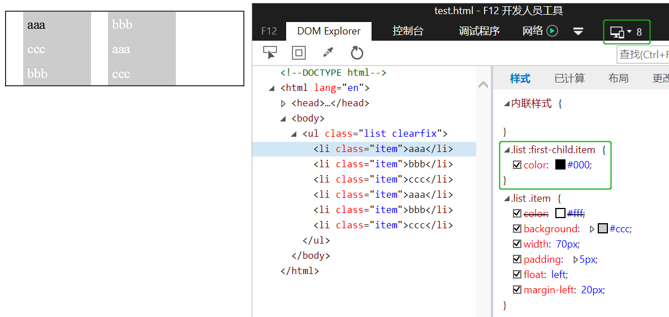Image resolution: width=669 pixels, height=317 pixels.
Task: Select the last li row containing ccc
Action: click(383, 225)
